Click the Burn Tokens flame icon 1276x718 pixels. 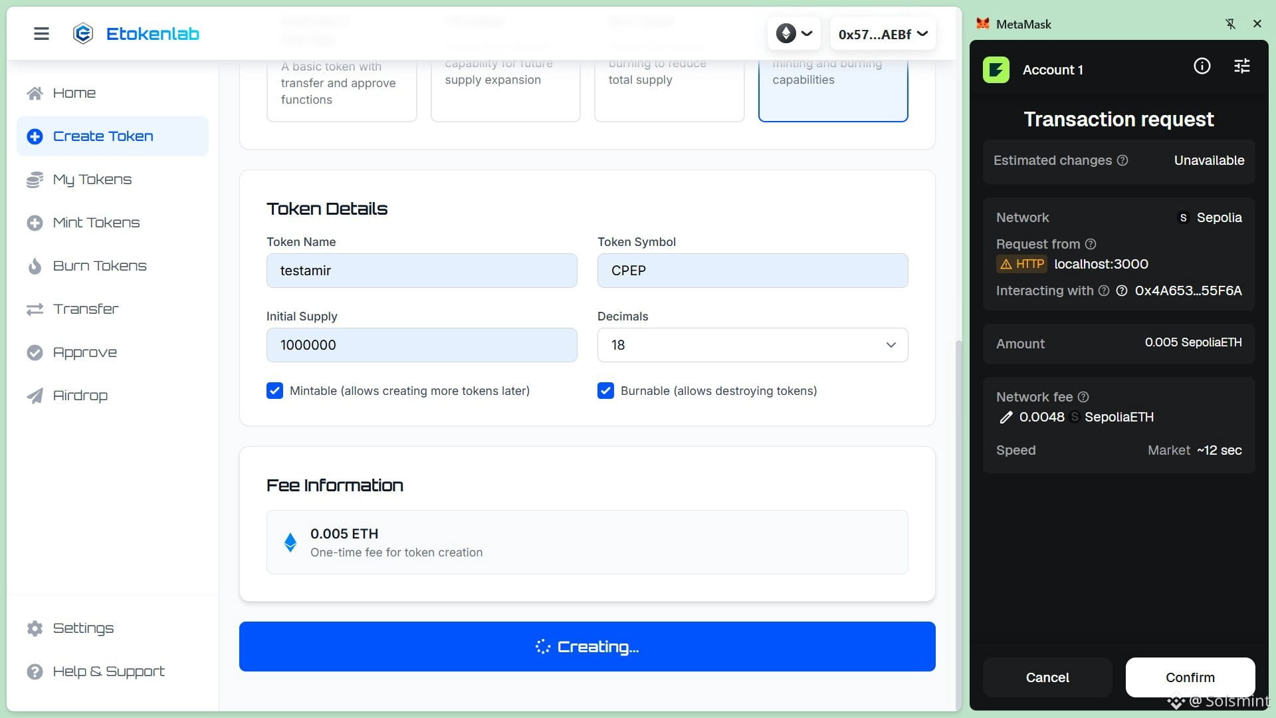pyautogui.click(x=35, y=266)
